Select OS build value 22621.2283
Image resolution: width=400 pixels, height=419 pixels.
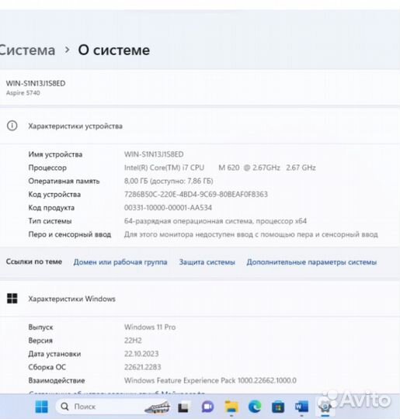pos(143,367)
